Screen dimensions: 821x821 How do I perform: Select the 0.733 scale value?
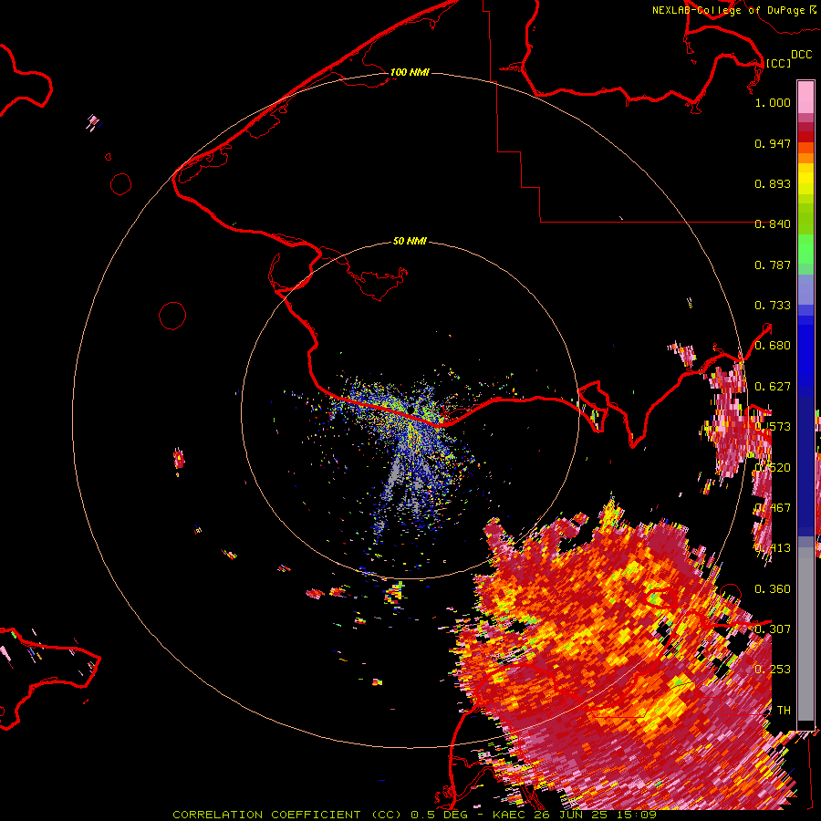[773, 306]
